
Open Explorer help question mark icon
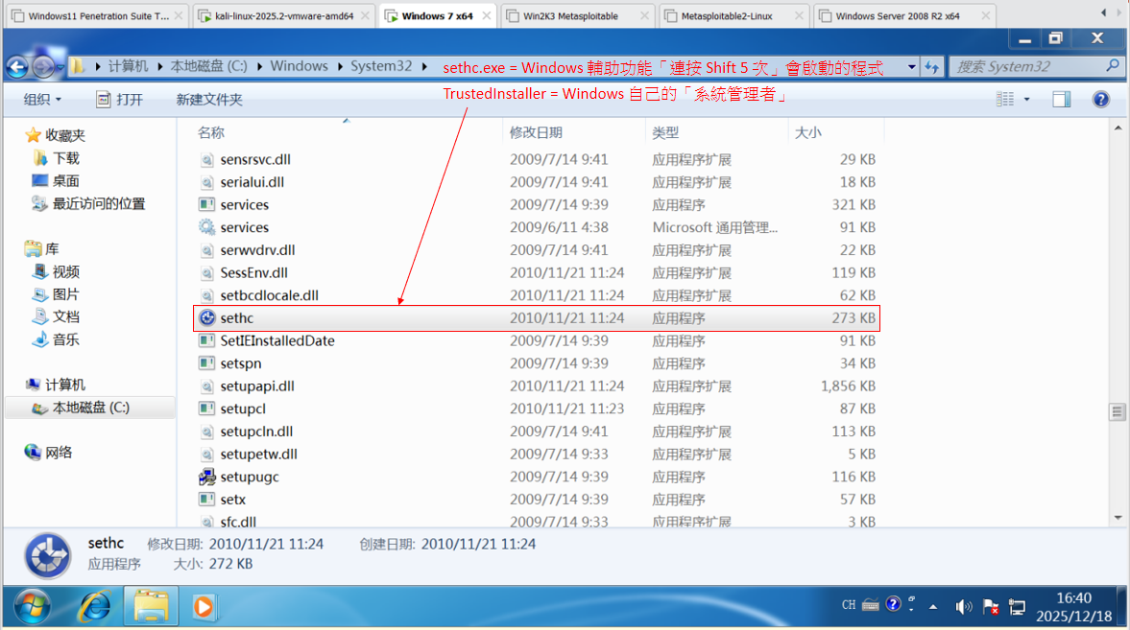point(1100,100)
